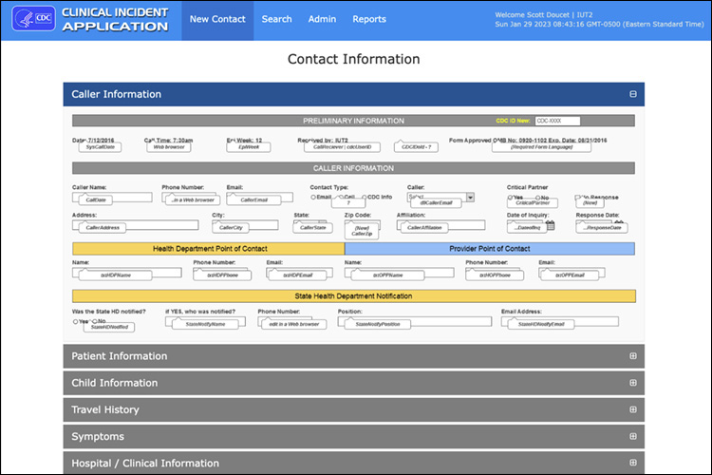Open the Search menu item
The image size is (712, 475).
click(x=276, y=19)
